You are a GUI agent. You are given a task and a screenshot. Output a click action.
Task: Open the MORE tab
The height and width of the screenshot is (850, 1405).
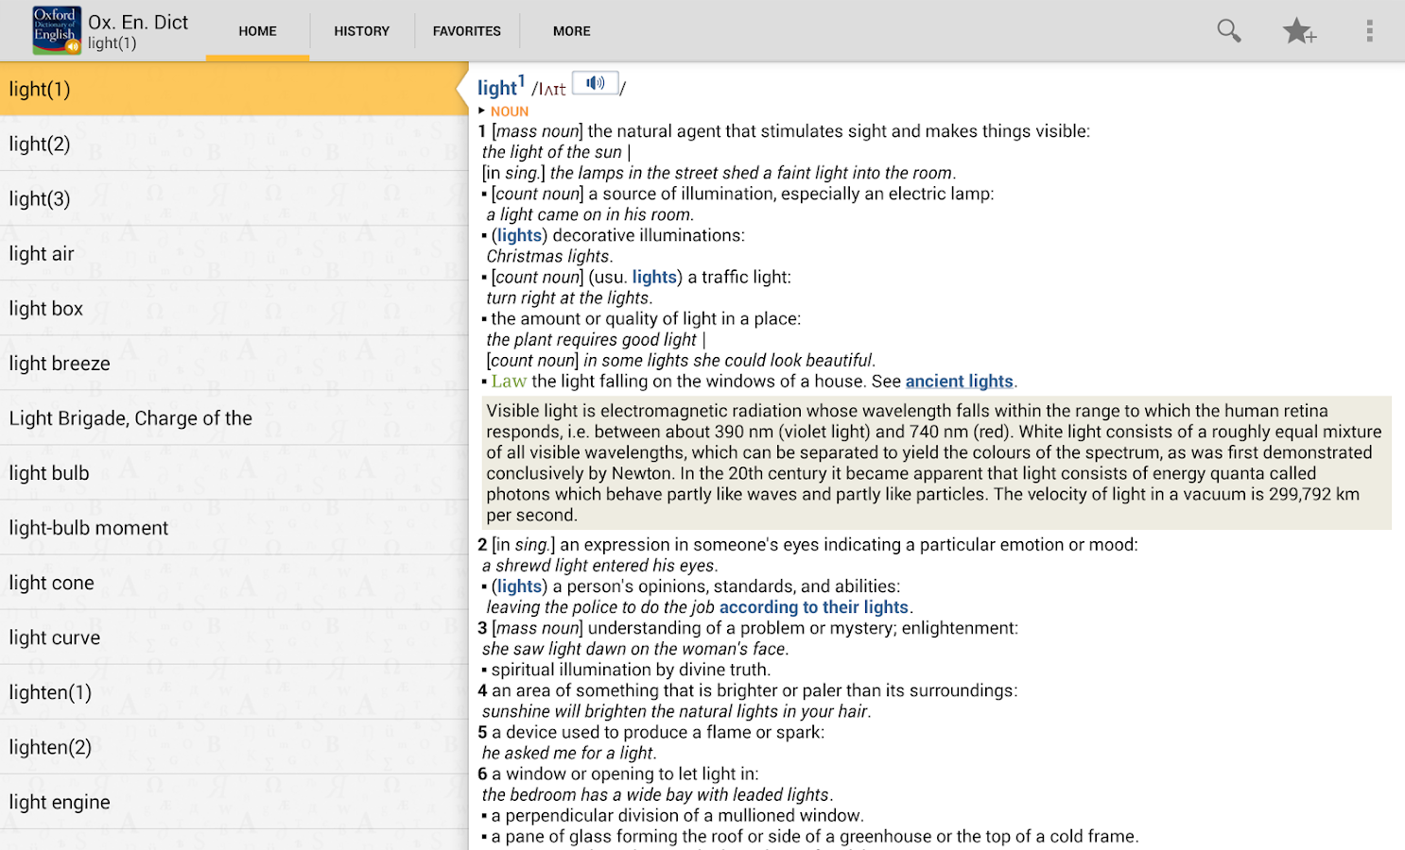(x=571, y=31)
